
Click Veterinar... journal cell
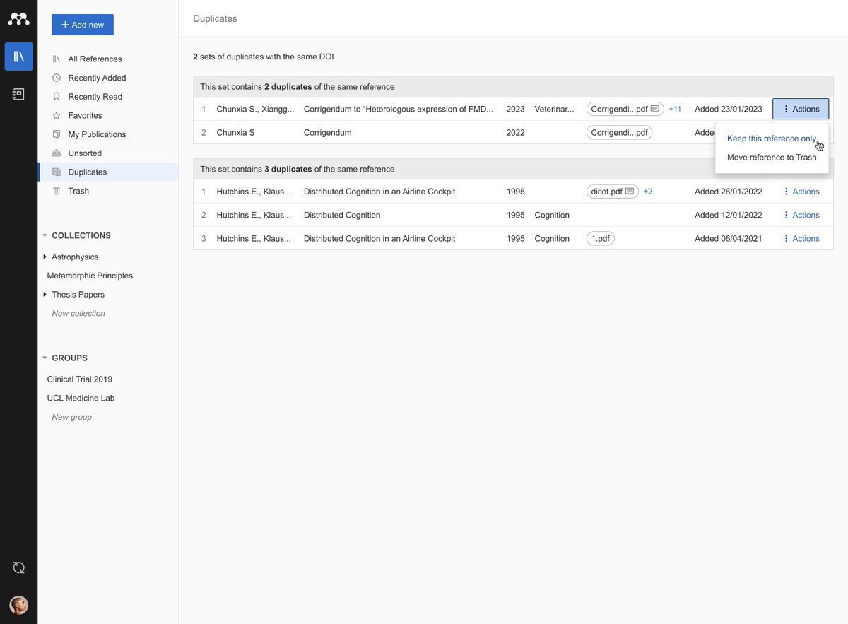(x=555, y=109)
